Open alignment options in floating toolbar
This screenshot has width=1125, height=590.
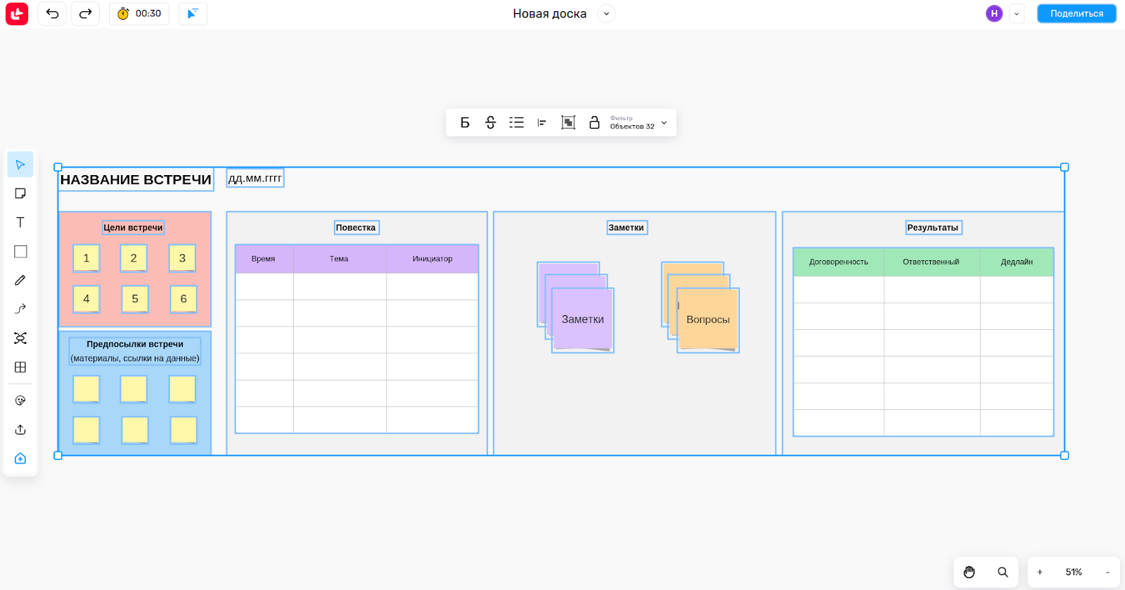point(541,122)
